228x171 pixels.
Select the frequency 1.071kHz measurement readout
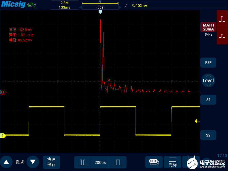(x=21, y=35)
